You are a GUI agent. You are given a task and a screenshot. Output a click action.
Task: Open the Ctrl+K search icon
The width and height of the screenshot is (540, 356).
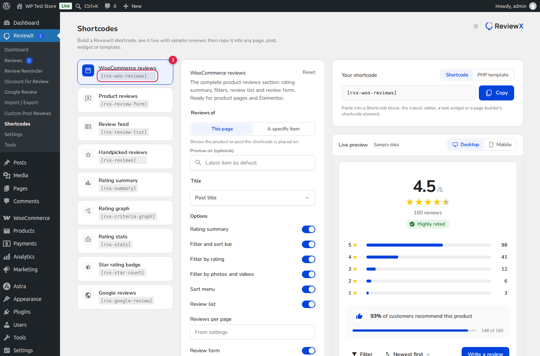pos(78,6)
